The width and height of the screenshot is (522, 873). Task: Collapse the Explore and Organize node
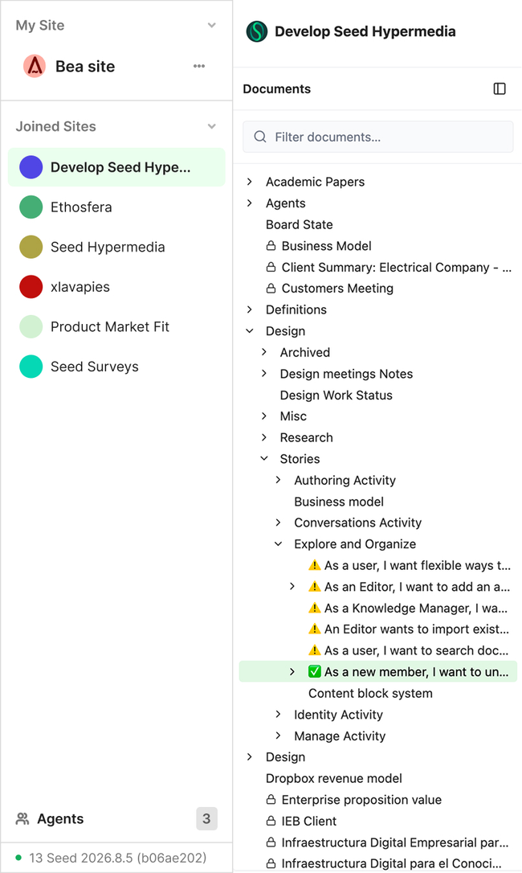(278, 544)
